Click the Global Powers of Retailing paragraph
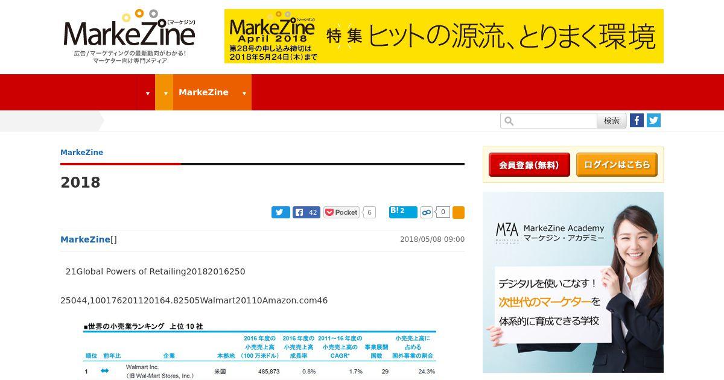 click(x=155, y=271)
